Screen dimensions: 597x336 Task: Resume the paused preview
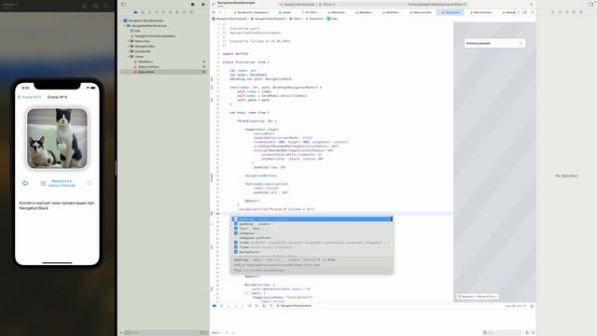coord(521,44)
